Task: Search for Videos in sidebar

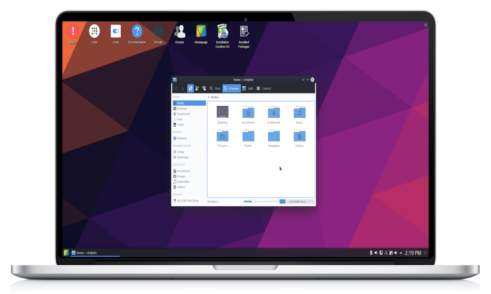Action: coord(189,187)
